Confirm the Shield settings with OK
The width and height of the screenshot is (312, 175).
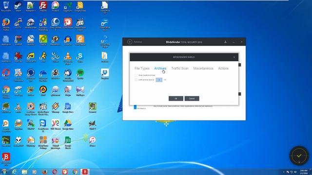pyautogui.click(x=176, y=99)
